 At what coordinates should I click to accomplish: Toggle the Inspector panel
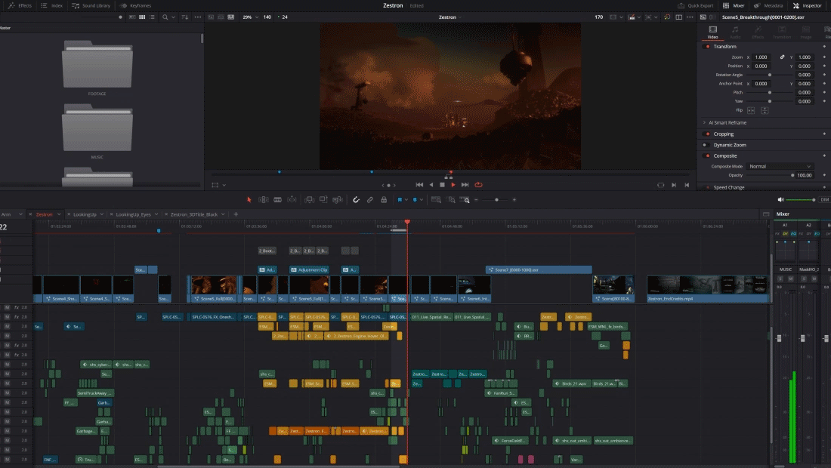coord(807,5)
